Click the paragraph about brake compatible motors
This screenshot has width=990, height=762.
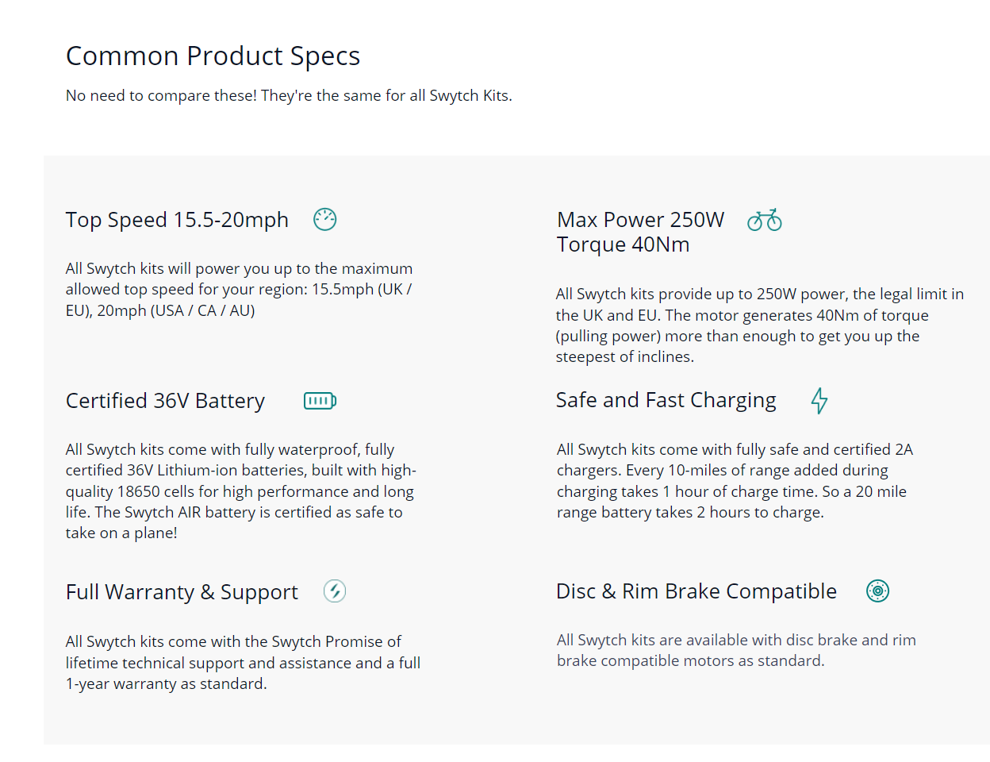735,650
